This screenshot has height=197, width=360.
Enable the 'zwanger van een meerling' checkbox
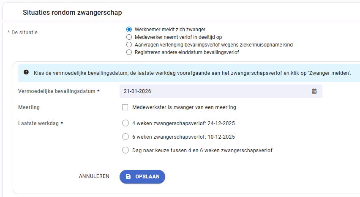click(125, 107)
